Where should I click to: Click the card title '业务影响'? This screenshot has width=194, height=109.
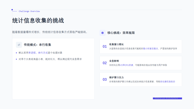click(x=114, y=61)
